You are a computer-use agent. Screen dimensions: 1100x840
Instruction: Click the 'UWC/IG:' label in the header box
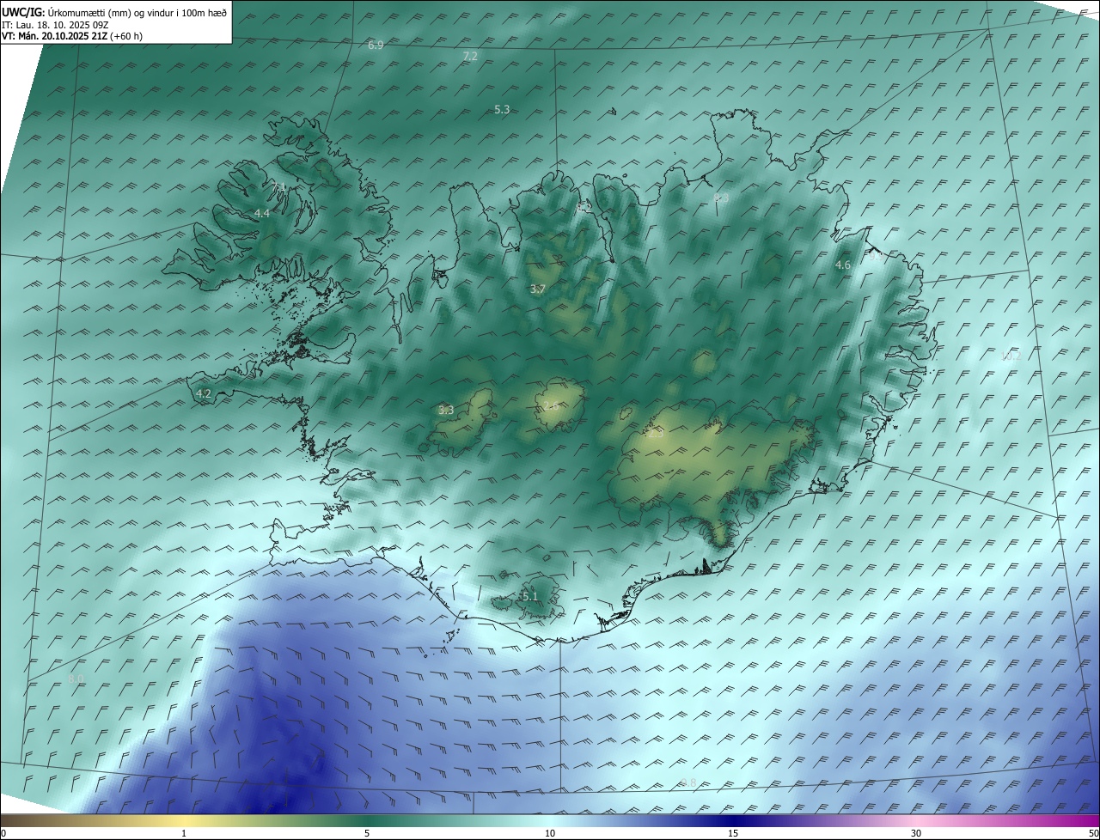click(23, 12)
